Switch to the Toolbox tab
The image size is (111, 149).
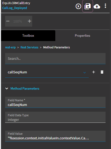click(28, 36)
